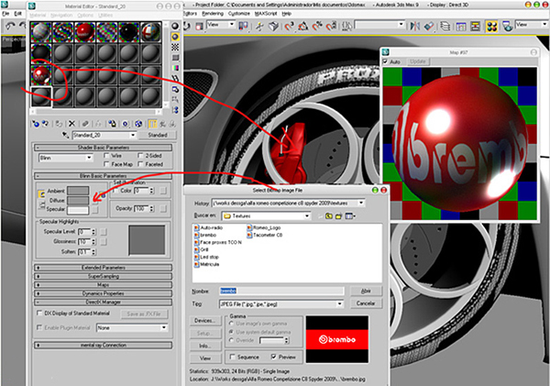Click Select and Manipulate toolbar icon
Image resolution: width=550 pixels, height=386 pixels.
click(259, 27)
